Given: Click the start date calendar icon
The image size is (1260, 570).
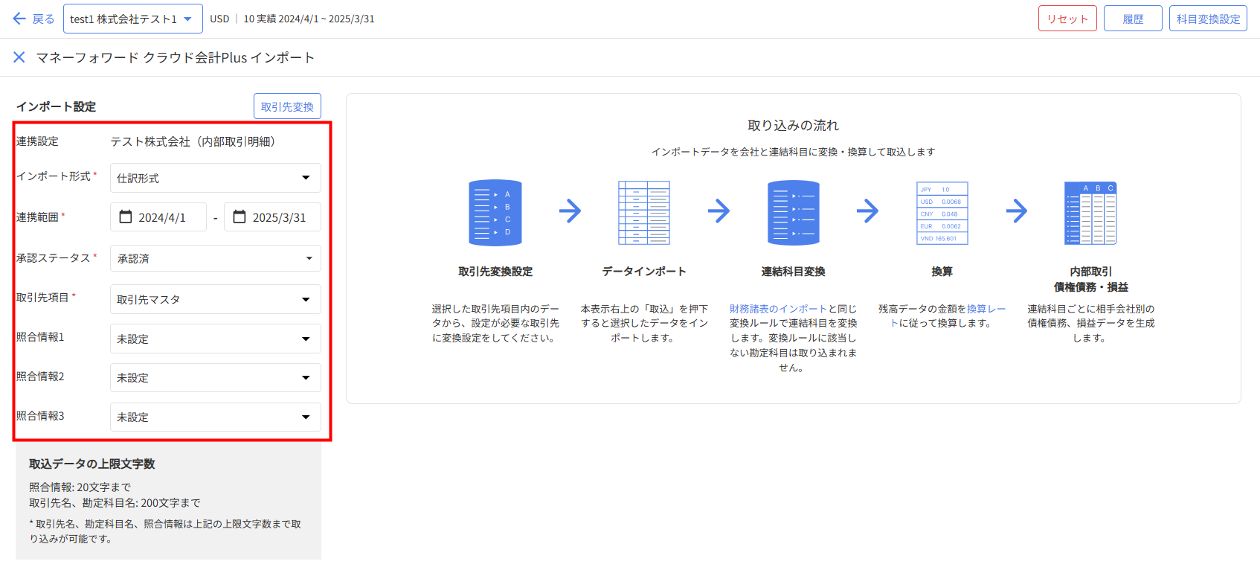Looking at the screenshot, I should pos(126,217).
